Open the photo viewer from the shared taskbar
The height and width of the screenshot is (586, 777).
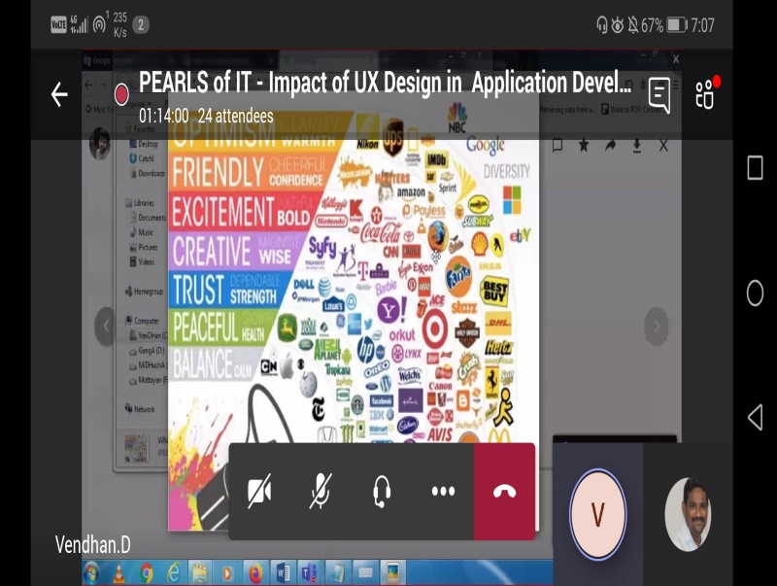393,573
